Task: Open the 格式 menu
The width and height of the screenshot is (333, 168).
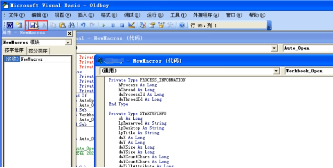Action: pyautogui.click(x=109, y=15)
